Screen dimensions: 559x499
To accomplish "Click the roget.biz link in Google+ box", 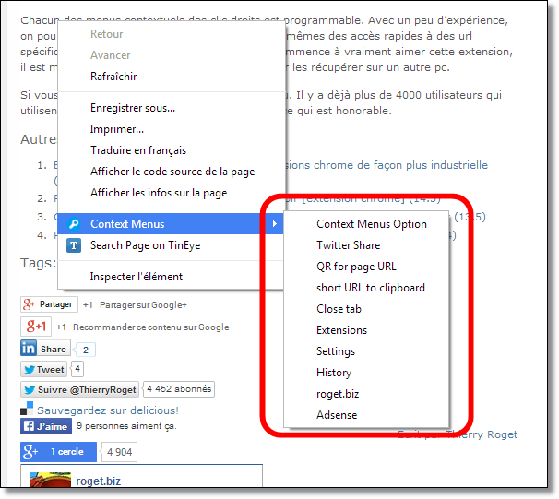I will [x=98, y=481].
